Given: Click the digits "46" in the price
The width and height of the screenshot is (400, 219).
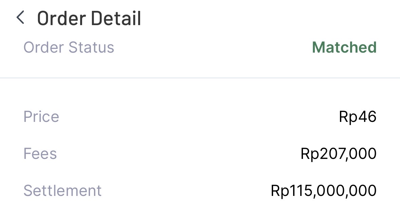Looking at the screenshot, I should click(366, 117).
